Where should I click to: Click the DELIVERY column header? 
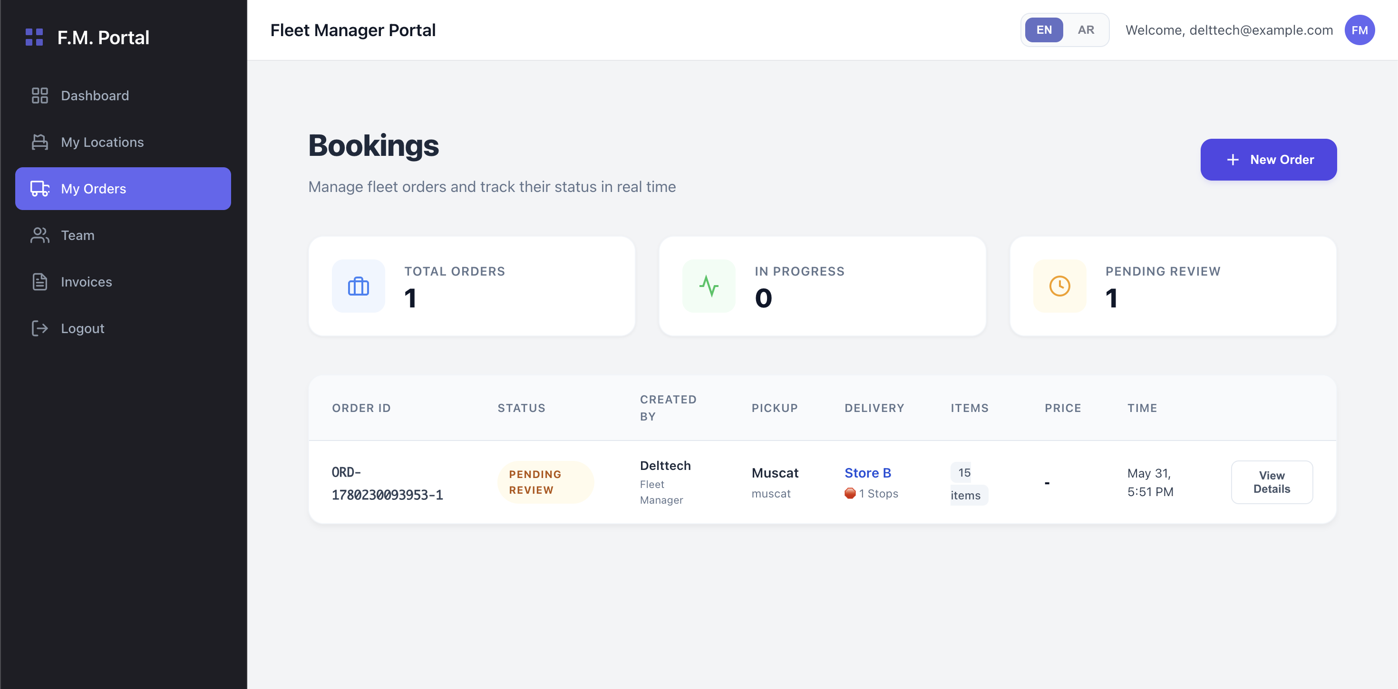click(874, 408)
